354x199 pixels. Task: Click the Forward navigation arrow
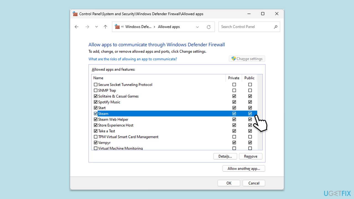(87, 27)
